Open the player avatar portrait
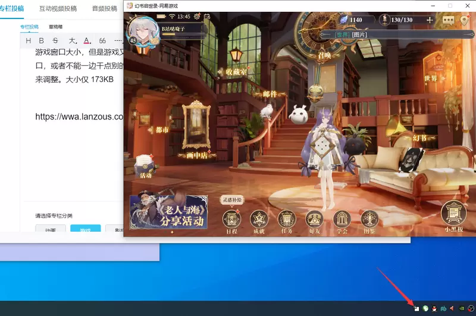The width and height of the screenshot is (476, 316). click(x=143, y=32)
